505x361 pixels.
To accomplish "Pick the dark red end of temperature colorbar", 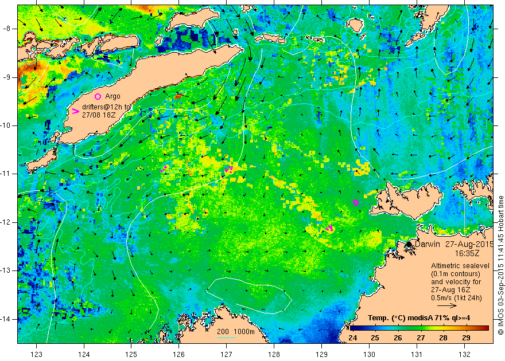I will click(x=485, y=328).
